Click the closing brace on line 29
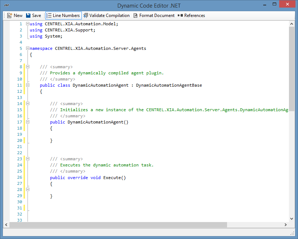Screen dimensions: 298x239 pyautogui.click(x=51, y=196)
